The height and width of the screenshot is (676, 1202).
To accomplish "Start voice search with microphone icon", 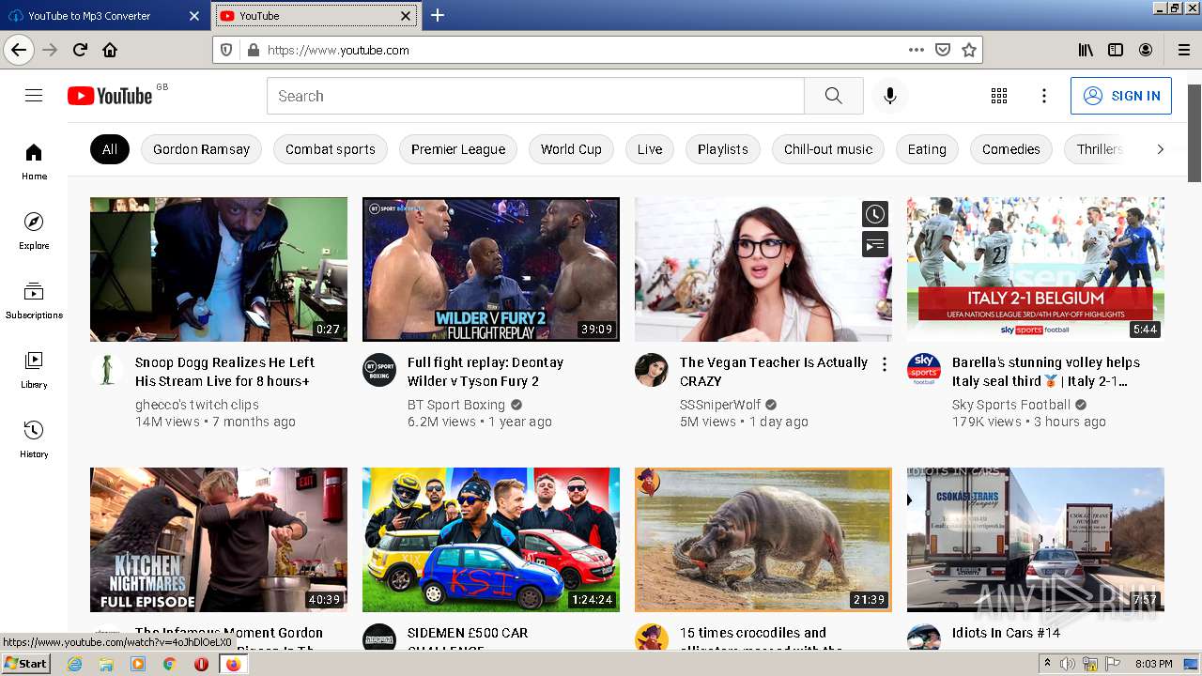I will click(x=890, y=96).
